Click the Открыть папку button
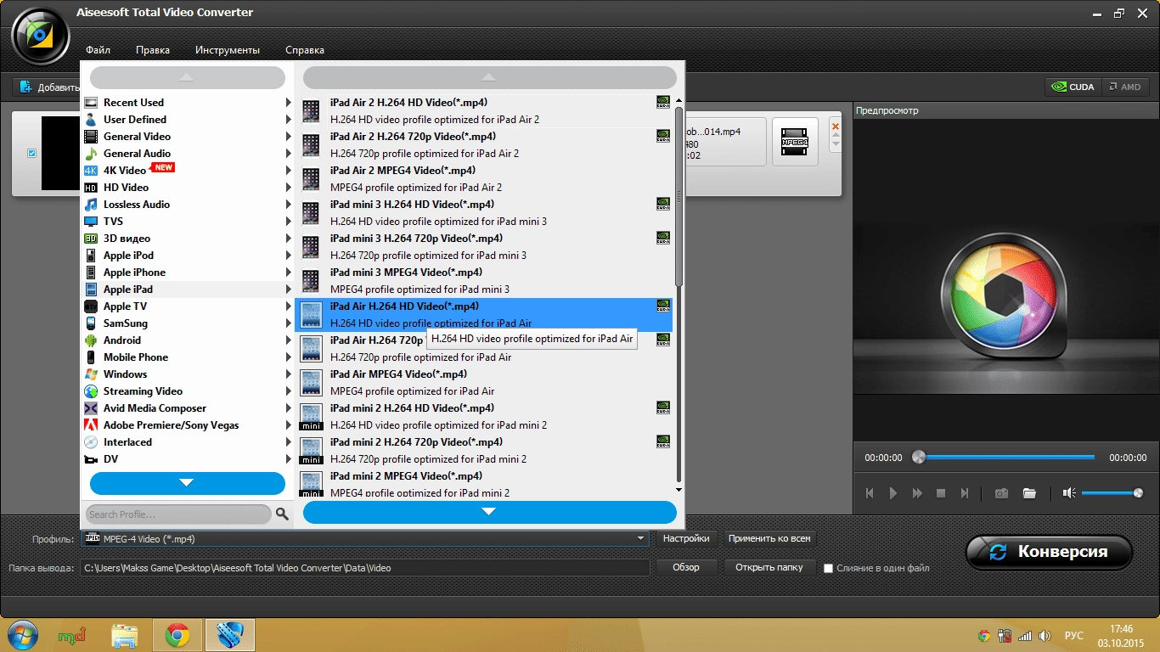 (770, 567)
